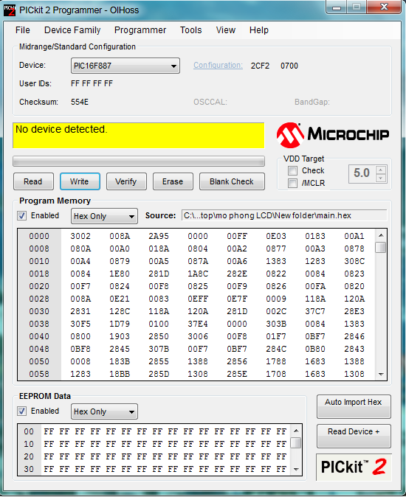Expand the PIC16F887 device dropdown
The image size is (406, 497).
point(125,66)
